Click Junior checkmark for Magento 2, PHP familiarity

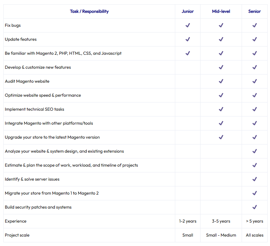[188, 53]
